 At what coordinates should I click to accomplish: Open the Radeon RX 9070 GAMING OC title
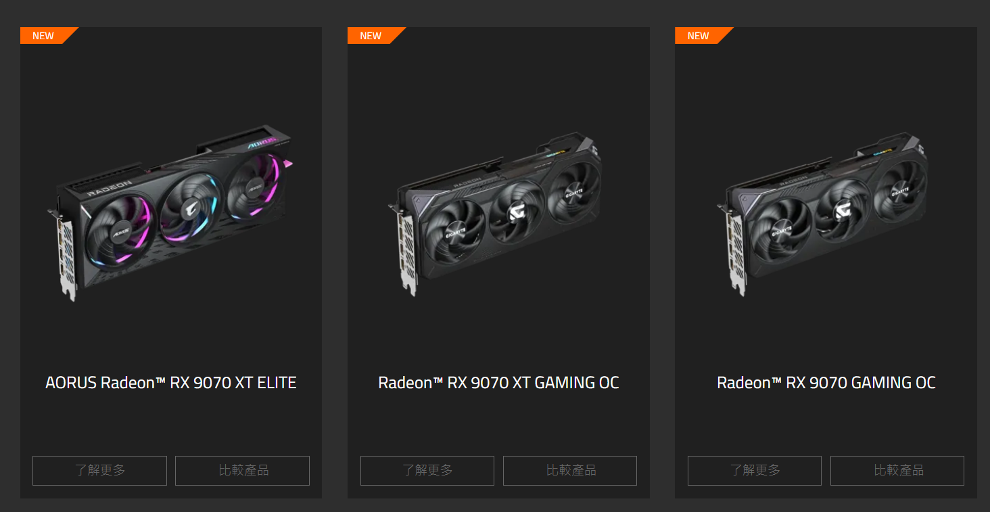(x=826, y=383)
